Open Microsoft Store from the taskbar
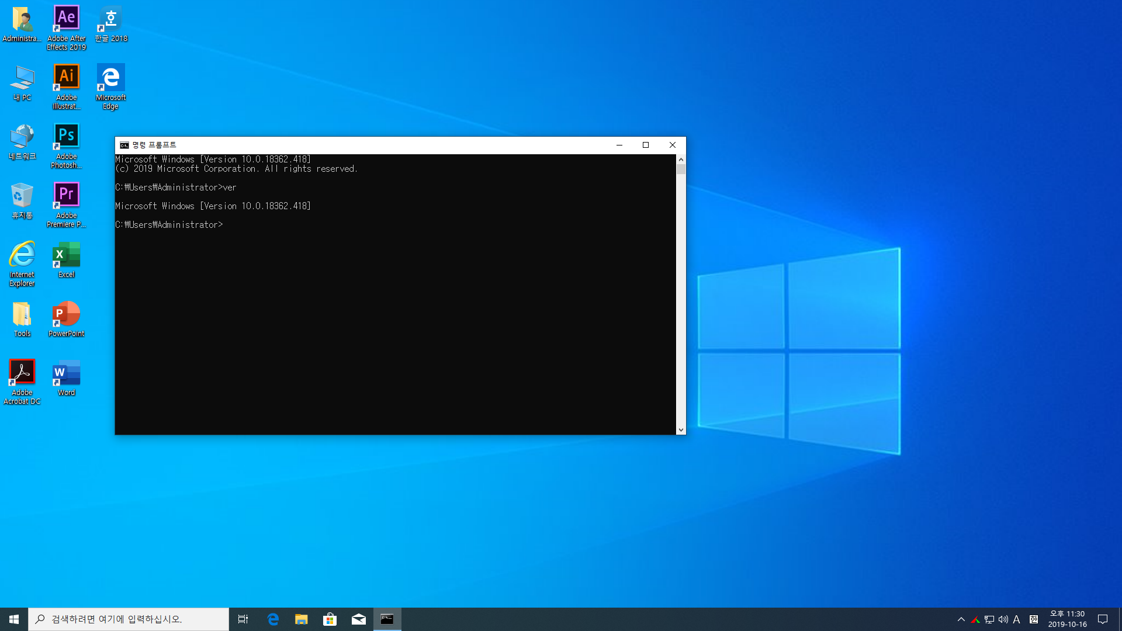Viewport: 1122px width, 631px height. 330,619
